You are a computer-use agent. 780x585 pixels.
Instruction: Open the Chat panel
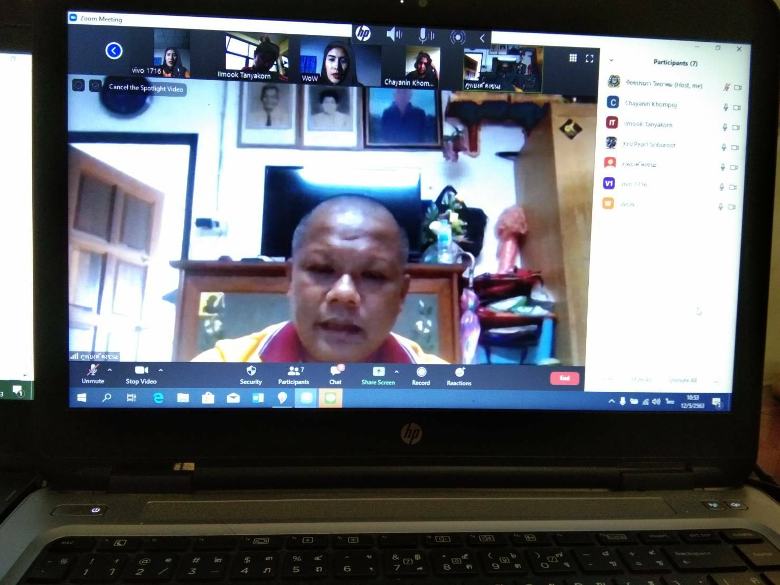tap(335, 374)
